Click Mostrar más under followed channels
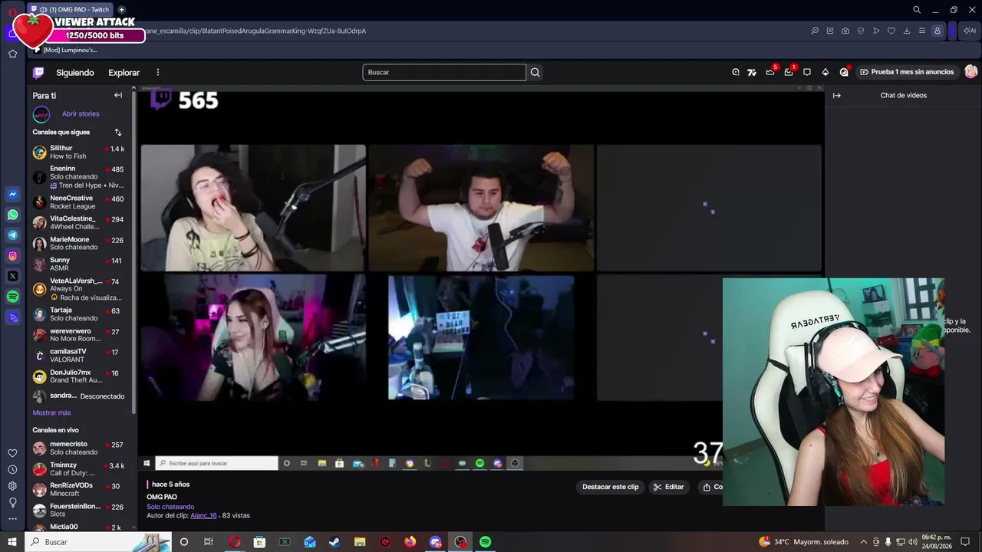 (x=51, y=412)
